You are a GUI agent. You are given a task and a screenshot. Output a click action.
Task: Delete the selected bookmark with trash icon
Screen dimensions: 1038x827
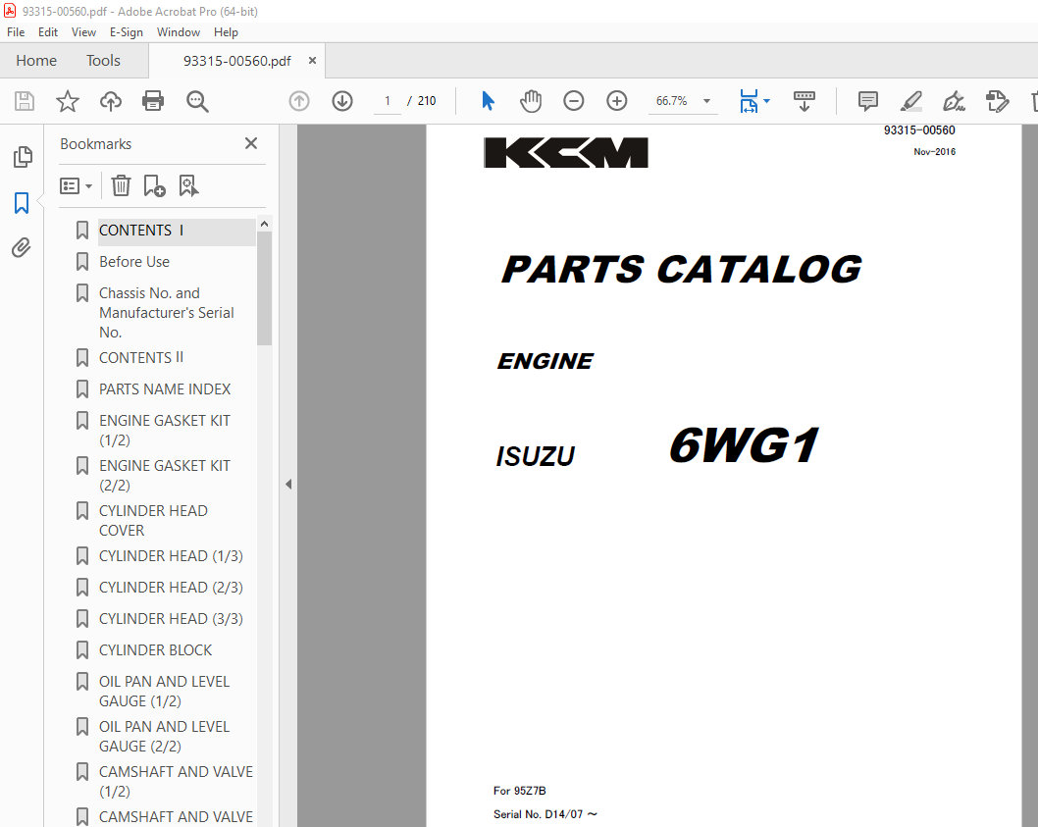pyautogui.click(x=121, y=186)
